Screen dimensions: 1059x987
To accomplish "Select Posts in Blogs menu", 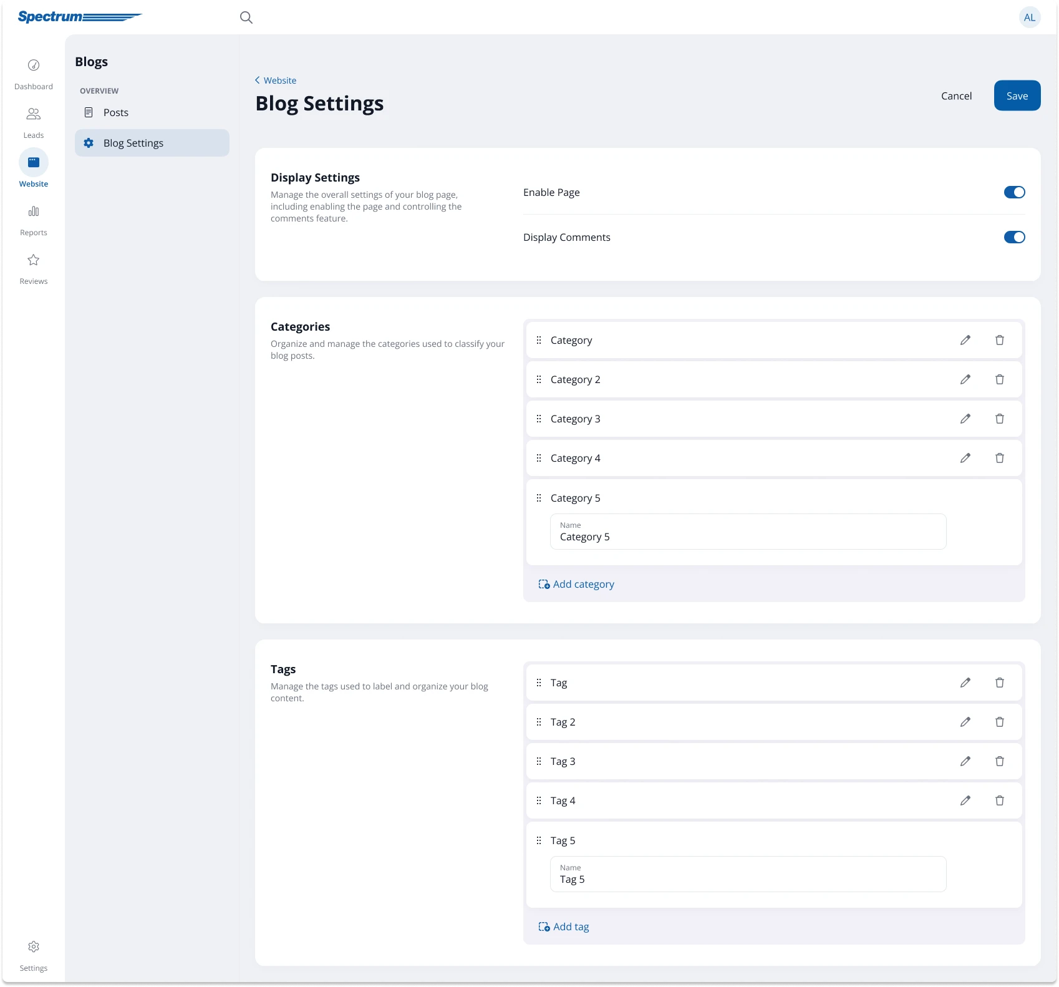I will (115, 112).
